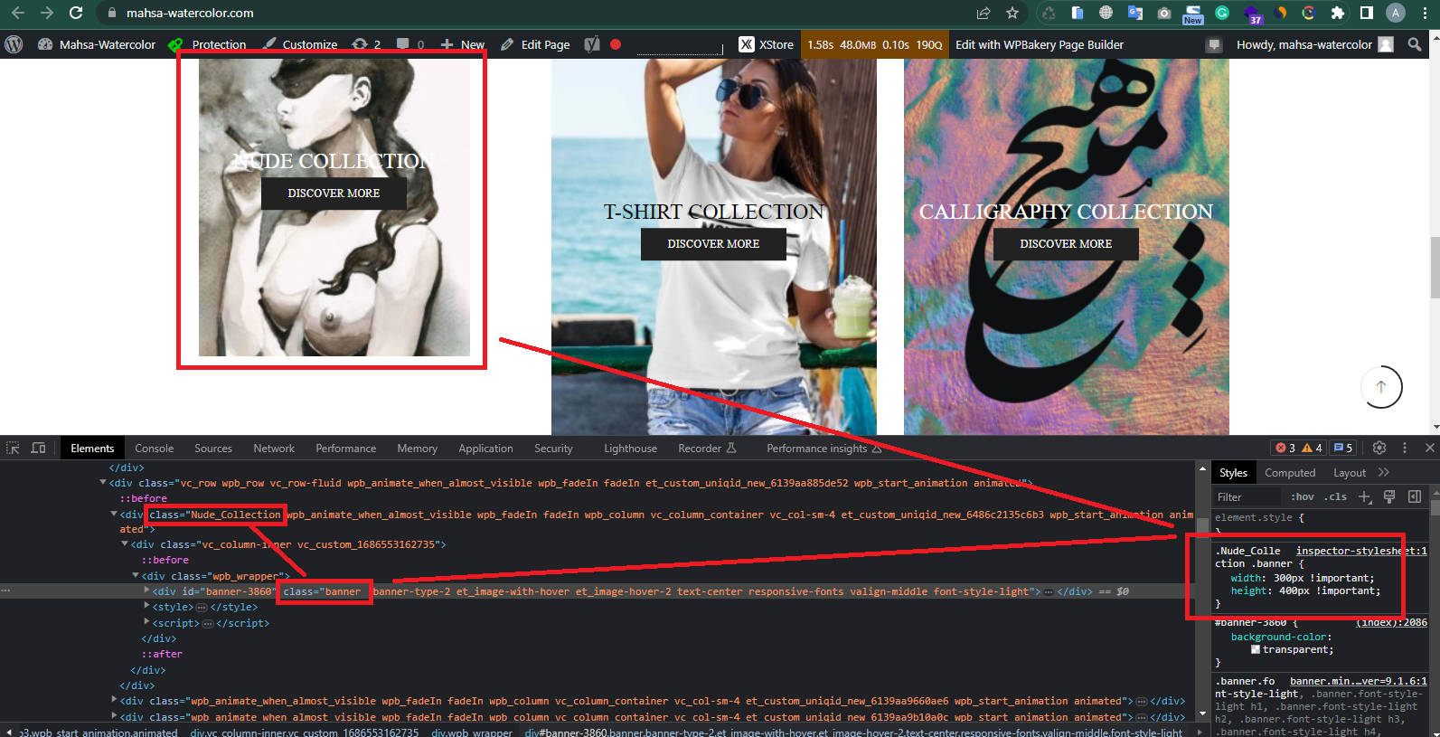Open the New content menu

click(x=463, y=44)
